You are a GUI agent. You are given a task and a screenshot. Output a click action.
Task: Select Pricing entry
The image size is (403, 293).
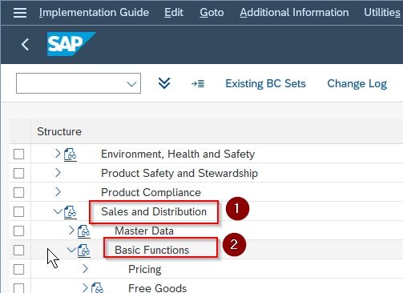144,270
